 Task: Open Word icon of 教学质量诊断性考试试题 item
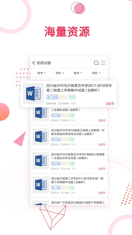coord(41,137)
